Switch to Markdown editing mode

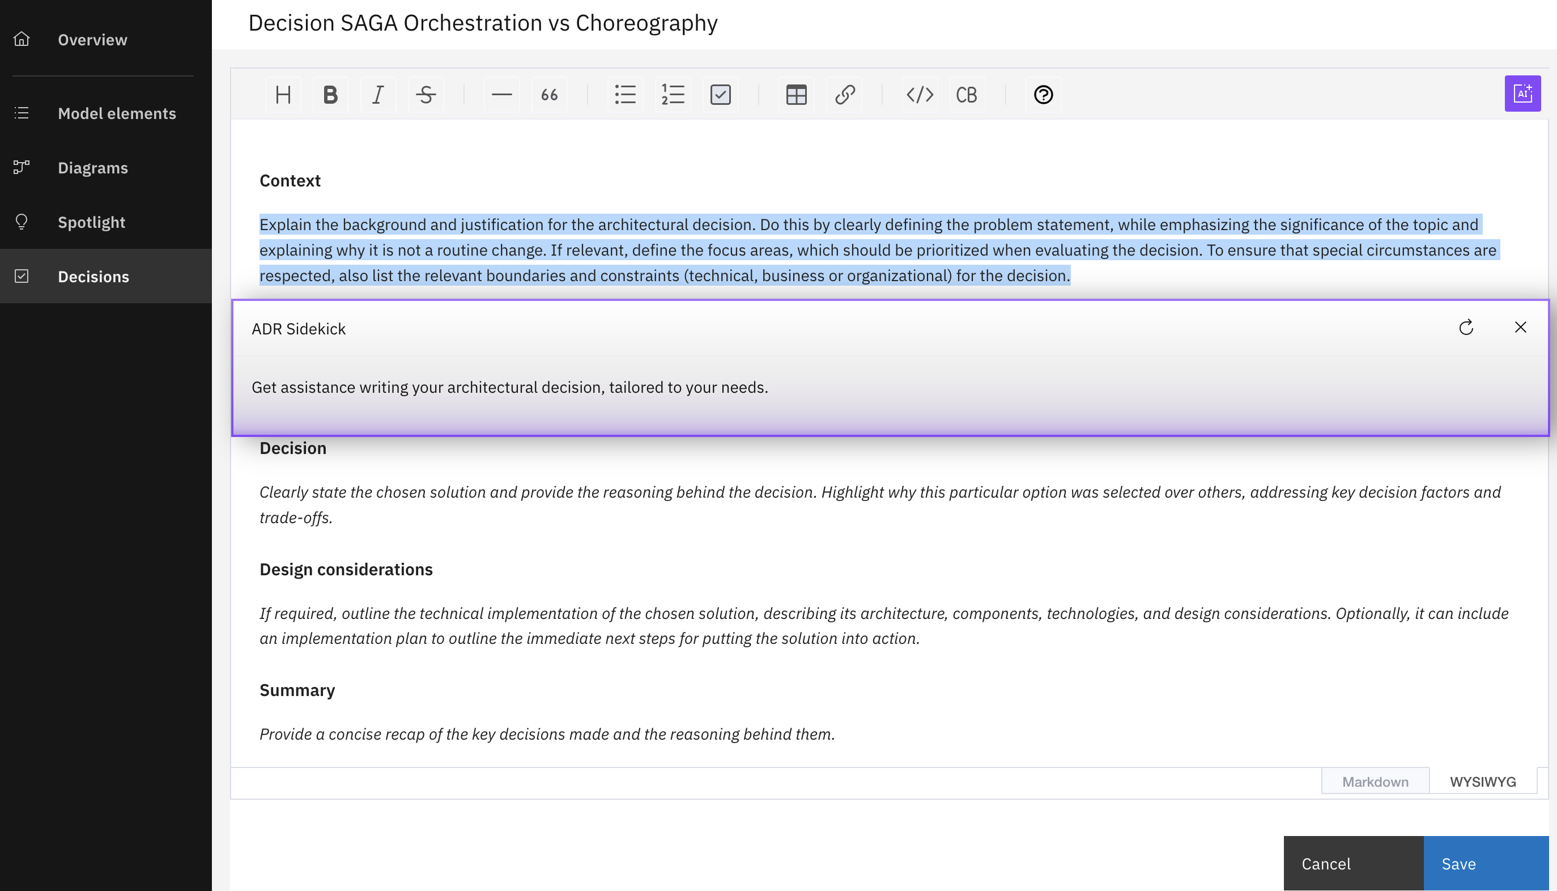(x=1375, y=782)
